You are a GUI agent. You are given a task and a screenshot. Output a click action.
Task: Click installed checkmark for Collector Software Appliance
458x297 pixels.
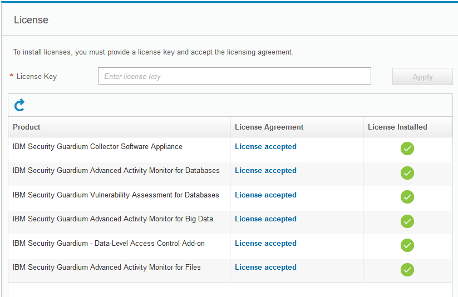coord(407,148)
